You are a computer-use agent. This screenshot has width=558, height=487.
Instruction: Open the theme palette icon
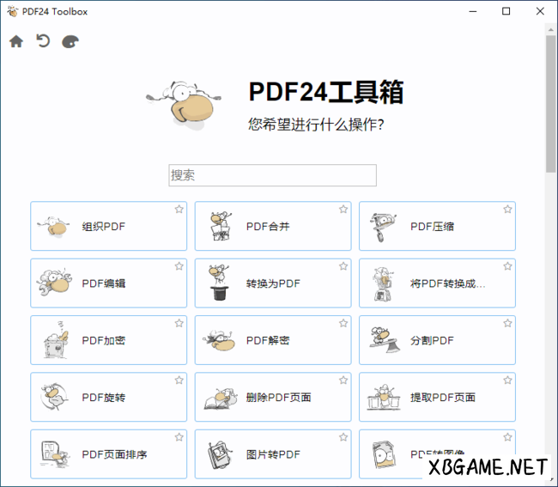70,41
